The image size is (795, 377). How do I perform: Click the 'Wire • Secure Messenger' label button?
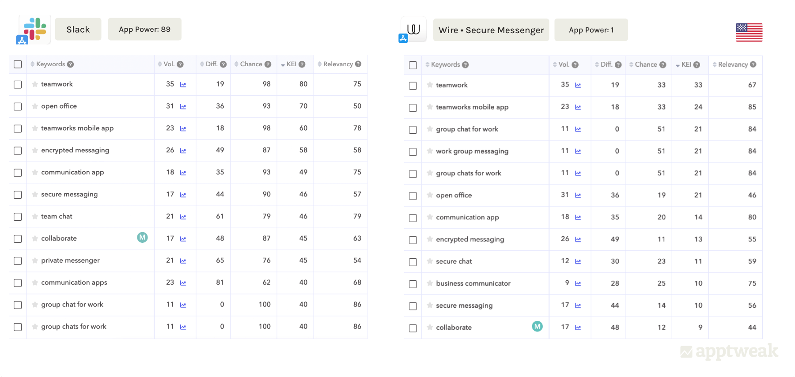point(491,30)
